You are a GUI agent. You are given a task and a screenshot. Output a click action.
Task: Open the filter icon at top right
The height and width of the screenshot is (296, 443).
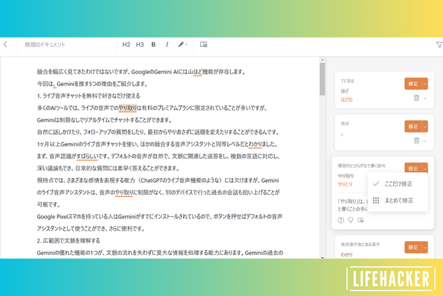[438, 44]
